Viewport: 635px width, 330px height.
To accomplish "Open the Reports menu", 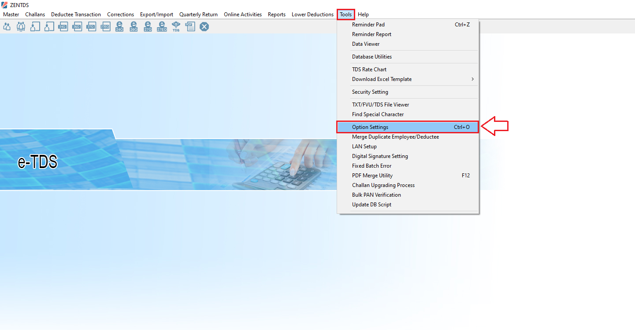I will click(277, 15).
